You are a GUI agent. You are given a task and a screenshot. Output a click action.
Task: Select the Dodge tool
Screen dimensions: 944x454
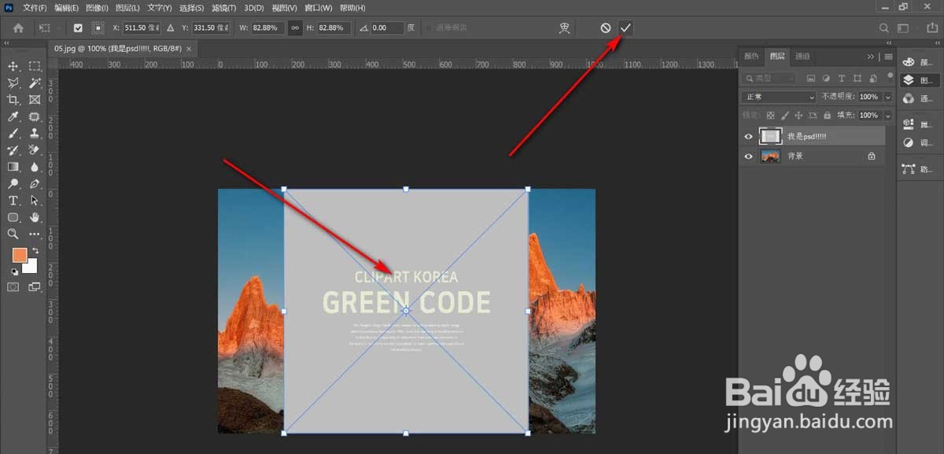tap(13, 183)
